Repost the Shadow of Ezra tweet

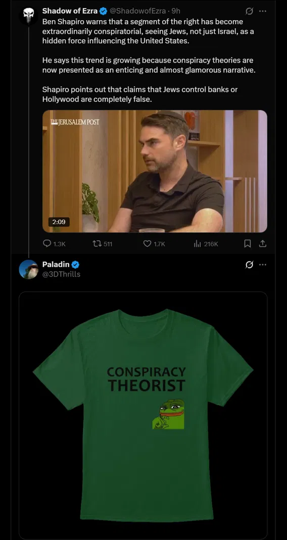103,244
